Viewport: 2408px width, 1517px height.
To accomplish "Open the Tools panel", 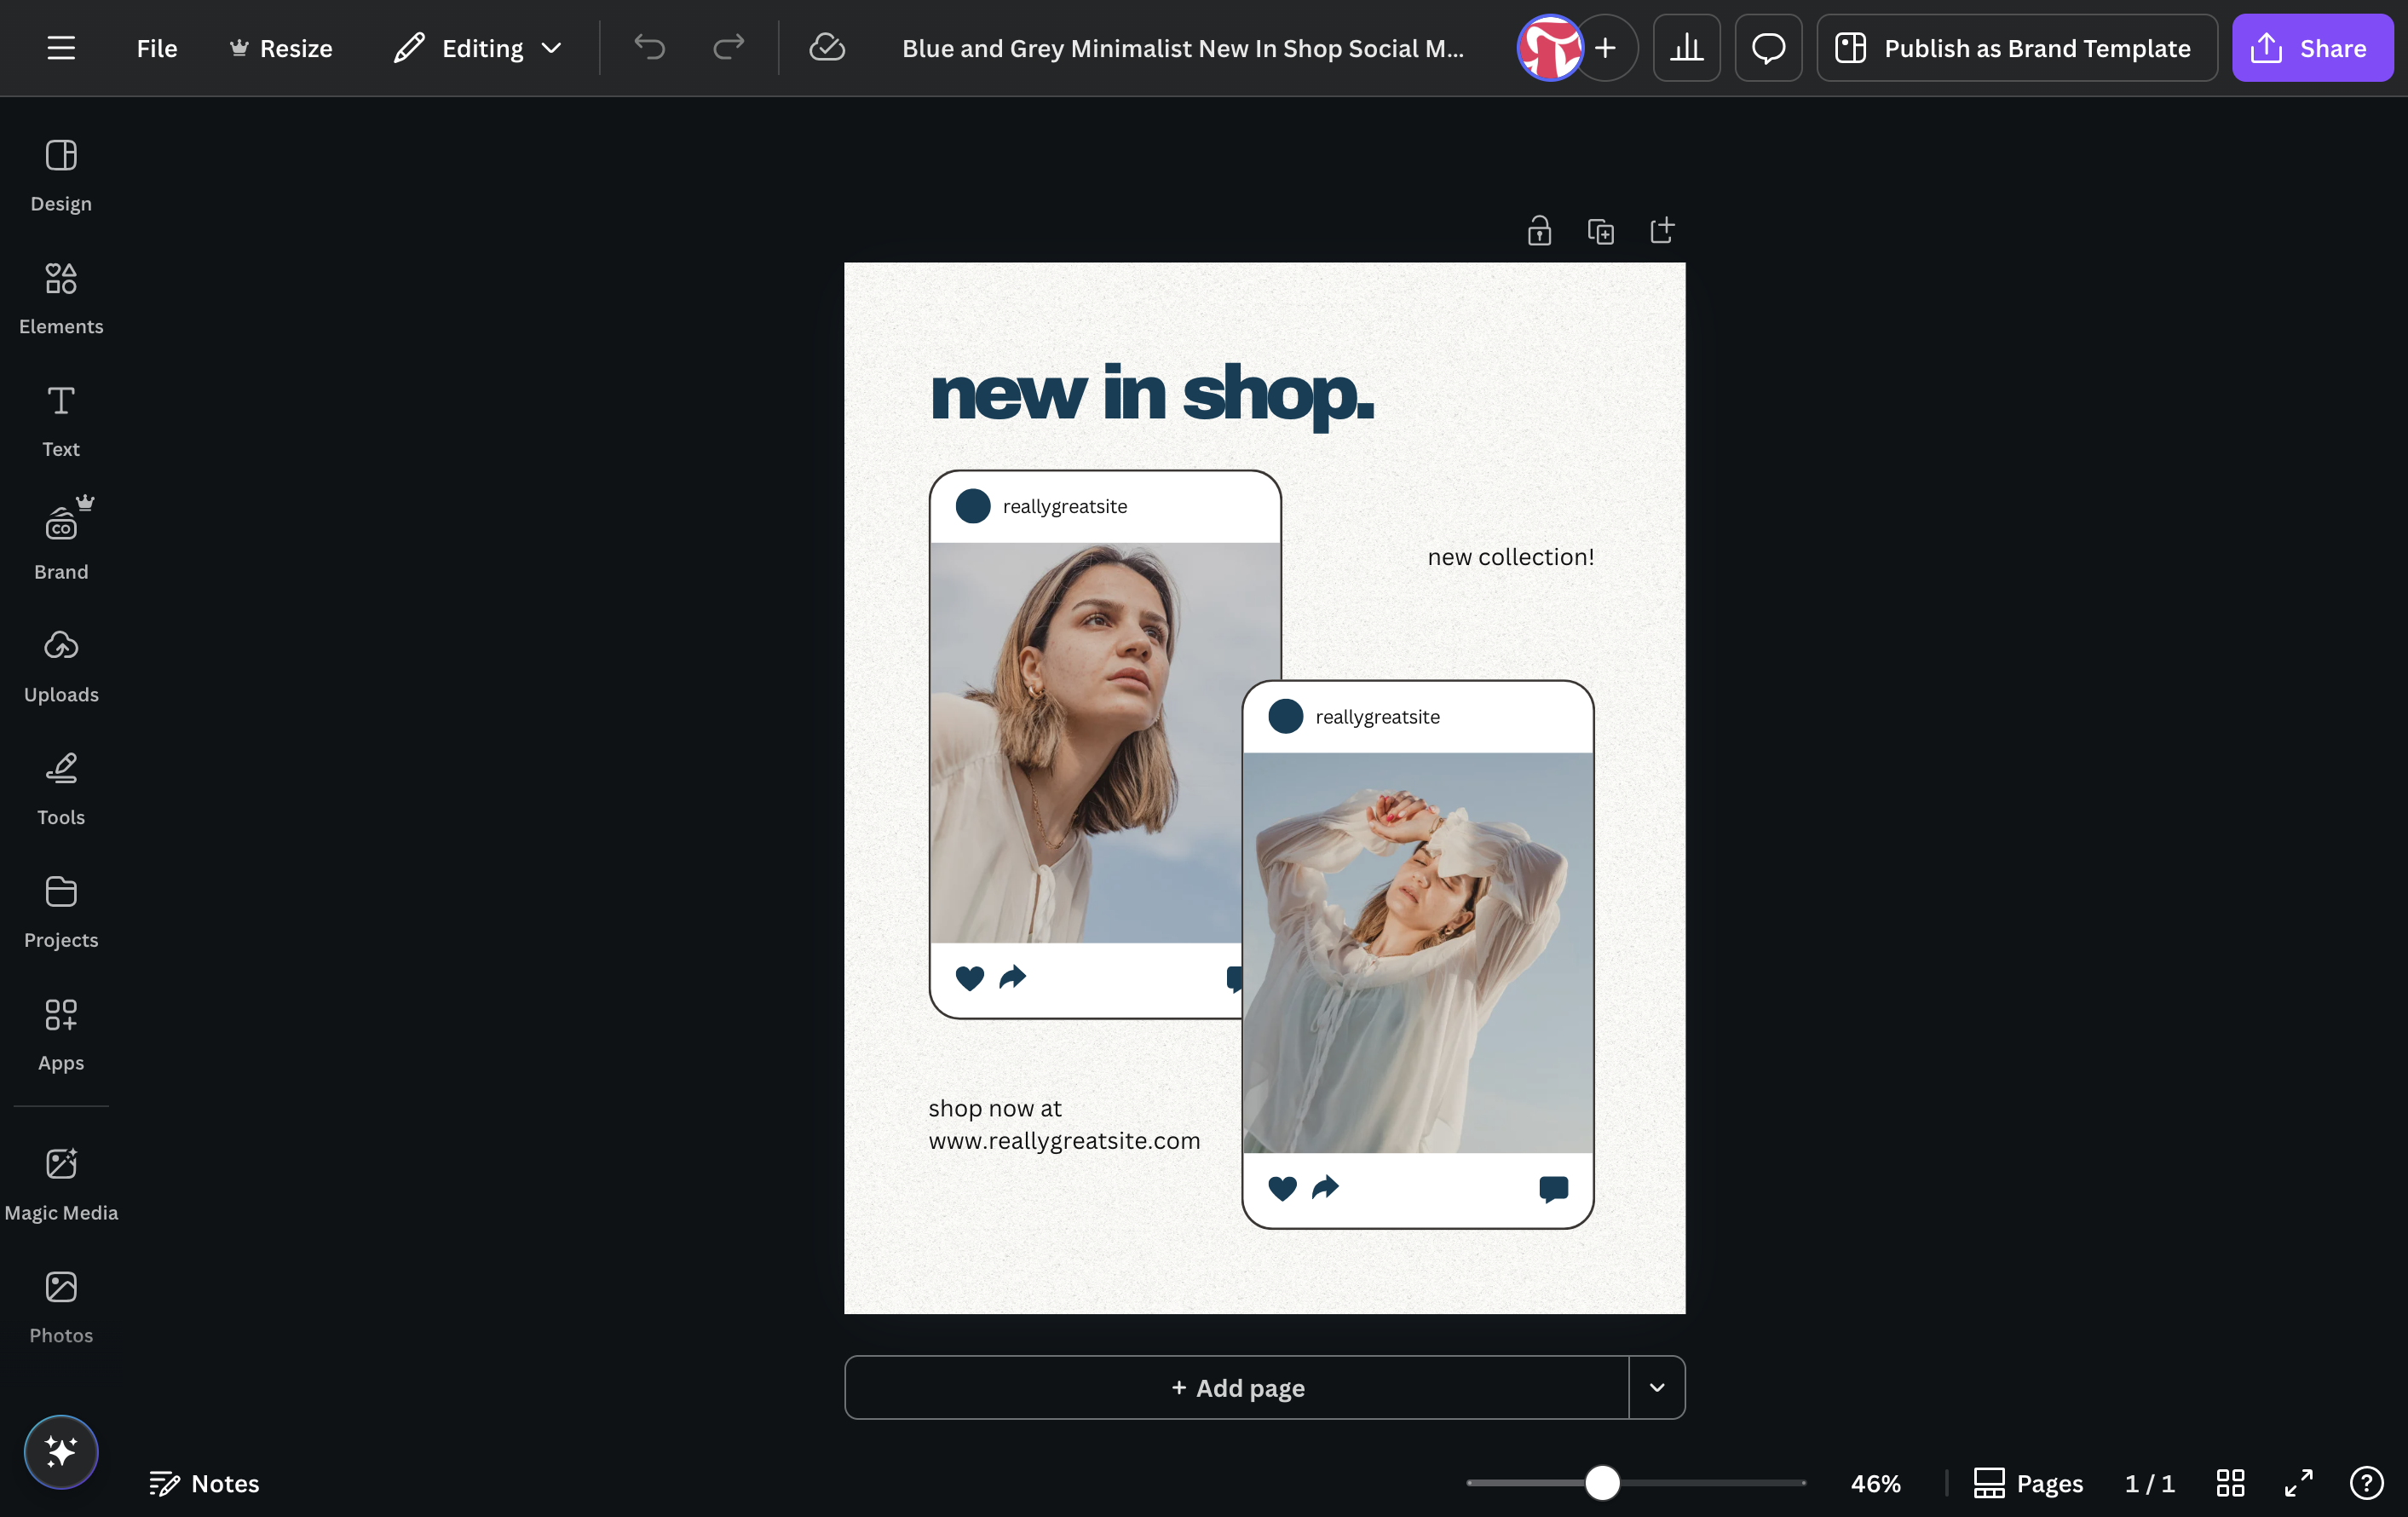I will pyautogui.click(x=61, y=789).
